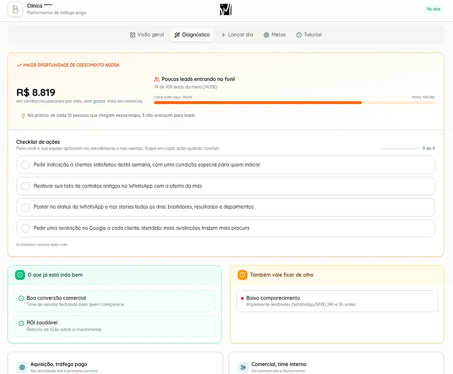
Task: Click the R$ 8.819 recoverable sales value
Action: click(36, 92)
